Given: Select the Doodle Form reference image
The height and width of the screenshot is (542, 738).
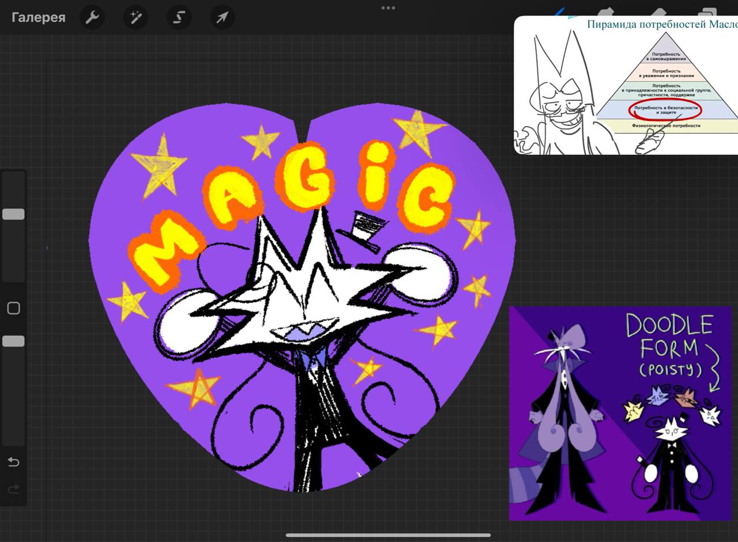Looking at the screenshot, I should 620,413.
